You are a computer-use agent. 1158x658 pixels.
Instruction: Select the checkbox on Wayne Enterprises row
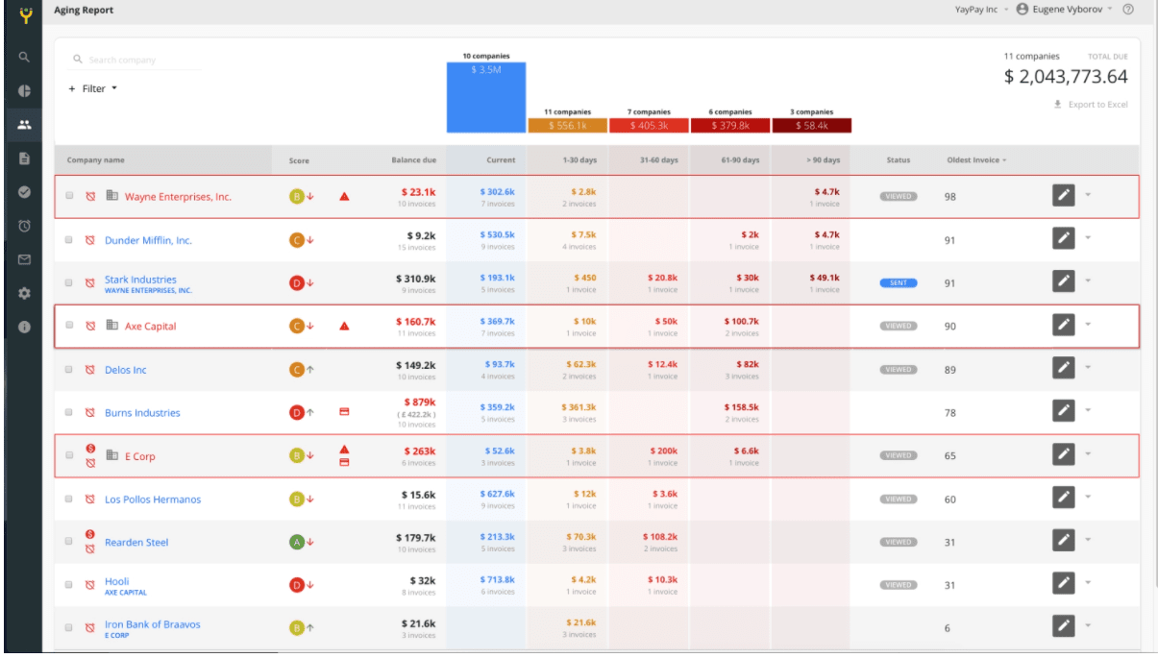click(x=68, y=195)
